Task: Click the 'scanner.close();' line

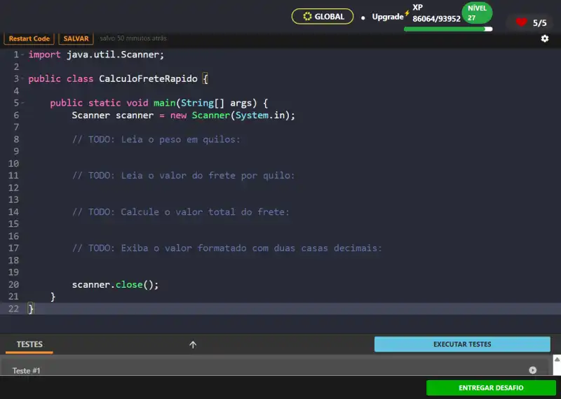Action: pyautogui.click(x=115, y=285)
